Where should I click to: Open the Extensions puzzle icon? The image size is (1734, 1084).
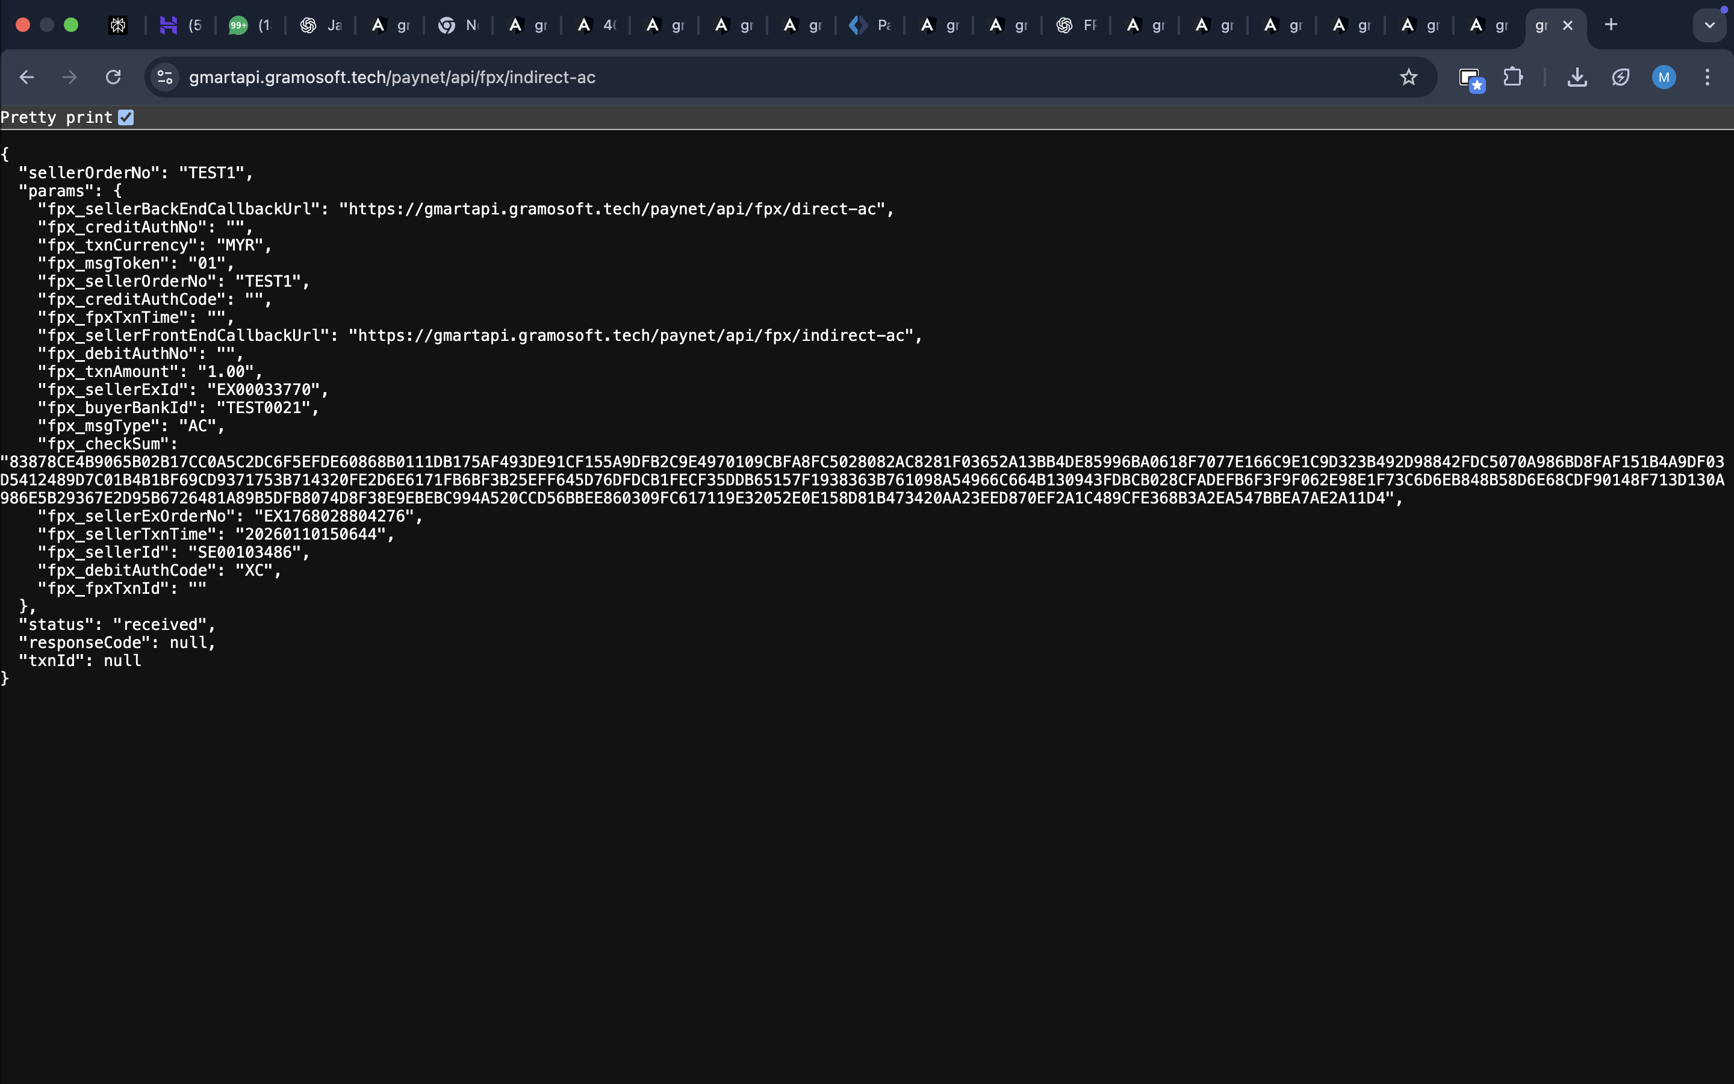pos(1512,78)
